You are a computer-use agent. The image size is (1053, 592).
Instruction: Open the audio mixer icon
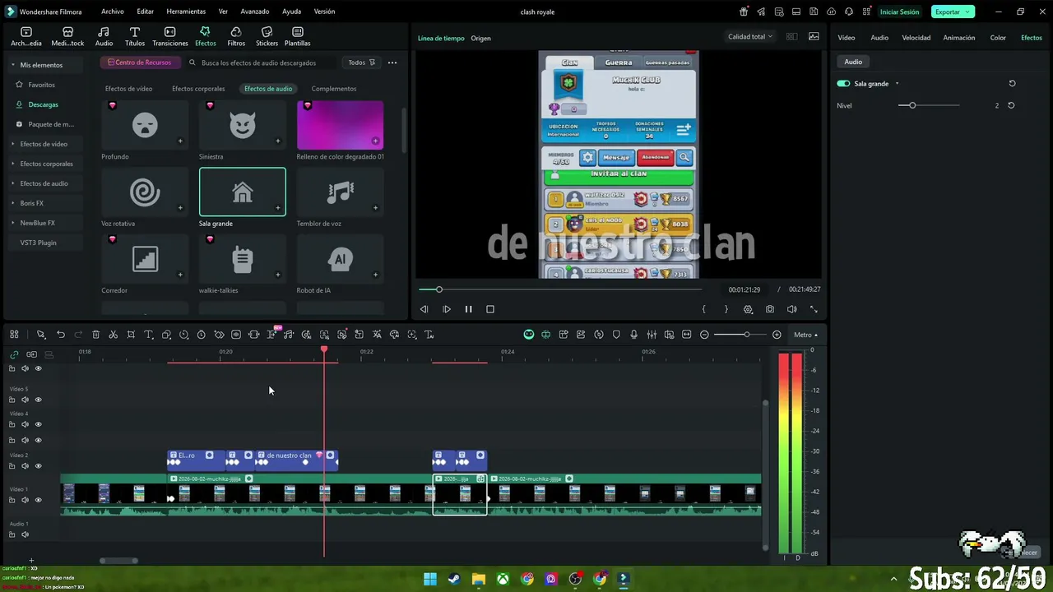[652, 335]
